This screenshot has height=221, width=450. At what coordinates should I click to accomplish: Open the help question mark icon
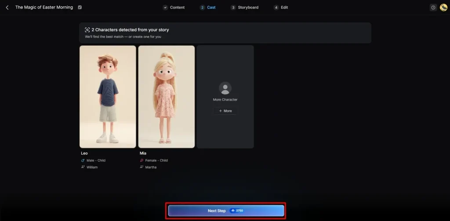433,7
